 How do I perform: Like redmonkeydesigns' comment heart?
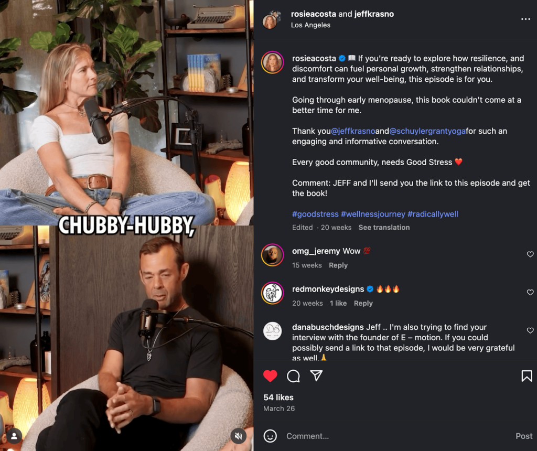[530, 292]
